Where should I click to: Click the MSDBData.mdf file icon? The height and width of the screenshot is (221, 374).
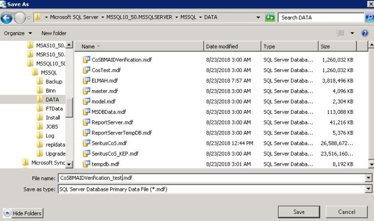(x=86, y=112)
